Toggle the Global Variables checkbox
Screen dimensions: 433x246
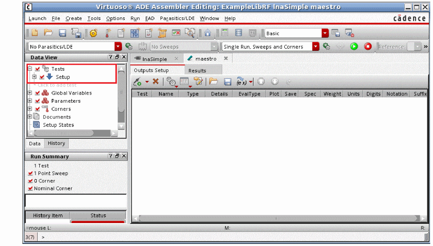(38, 93)
